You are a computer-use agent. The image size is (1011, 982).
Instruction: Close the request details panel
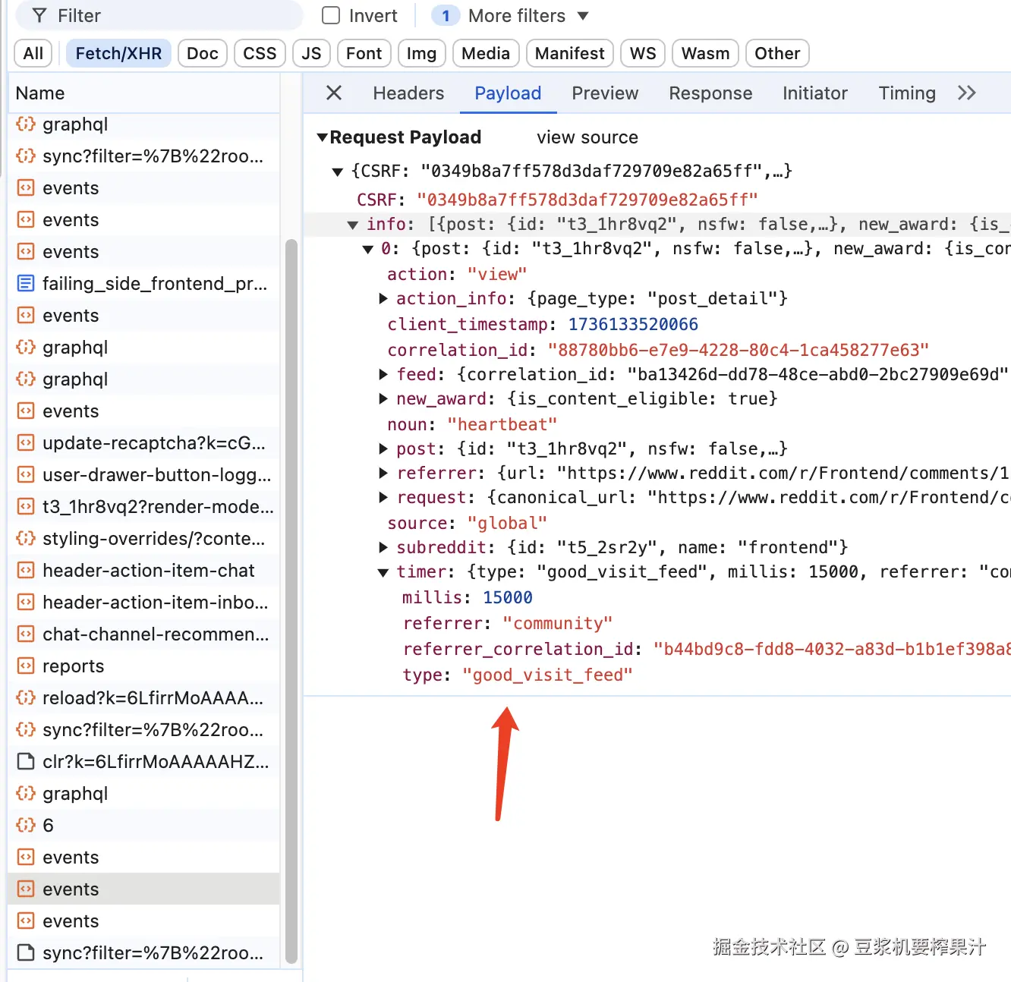(334, 93)
